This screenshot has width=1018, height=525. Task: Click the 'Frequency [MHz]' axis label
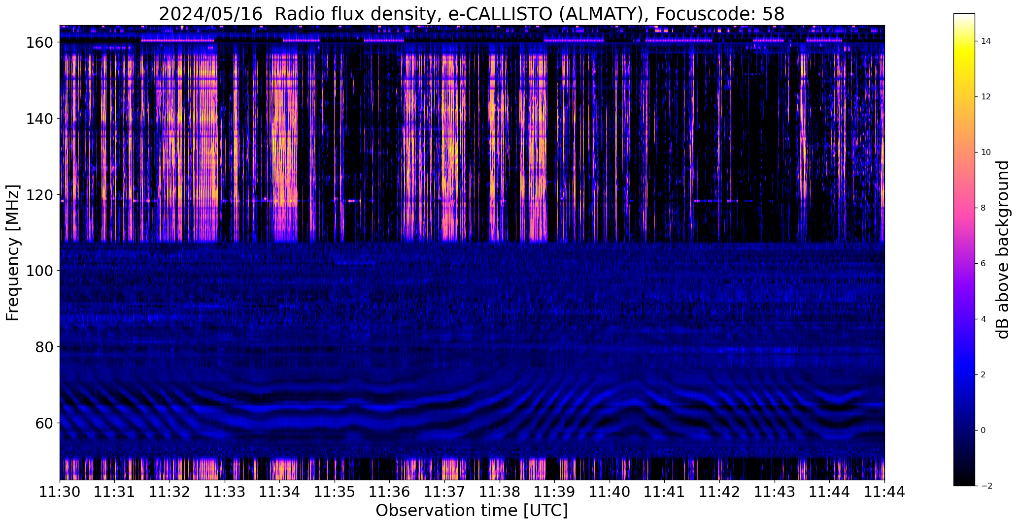[13, 253]
